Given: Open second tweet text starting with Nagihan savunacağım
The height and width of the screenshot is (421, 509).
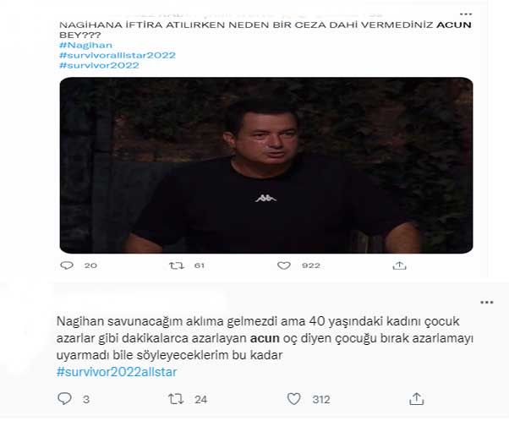Looking at the screenshot, I should tap(265, 338).
